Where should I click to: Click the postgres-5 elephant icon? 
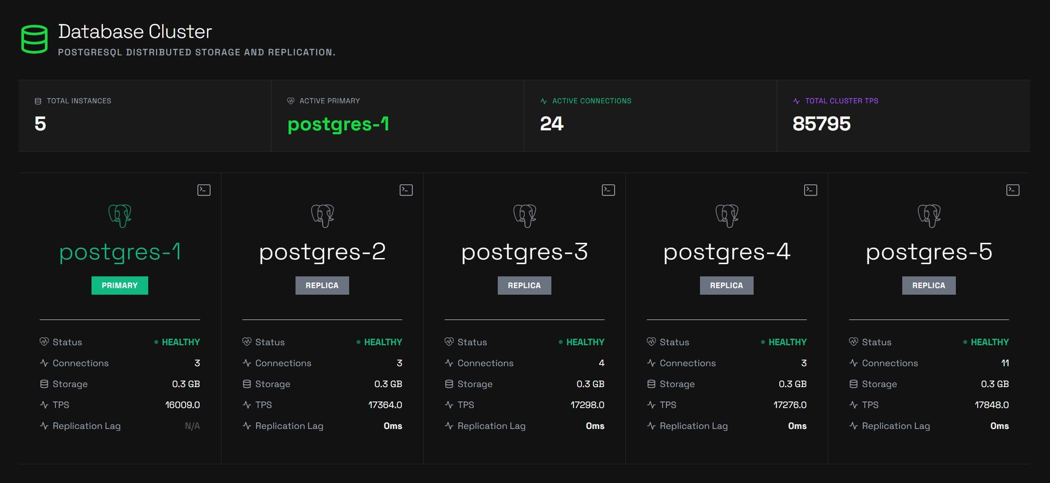[929, 216]
